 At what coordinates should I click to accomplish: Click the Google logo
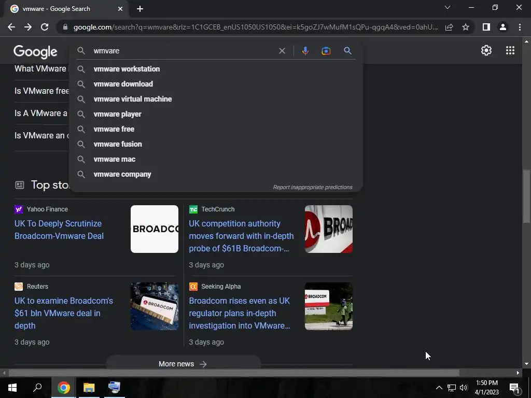point(35,51)
